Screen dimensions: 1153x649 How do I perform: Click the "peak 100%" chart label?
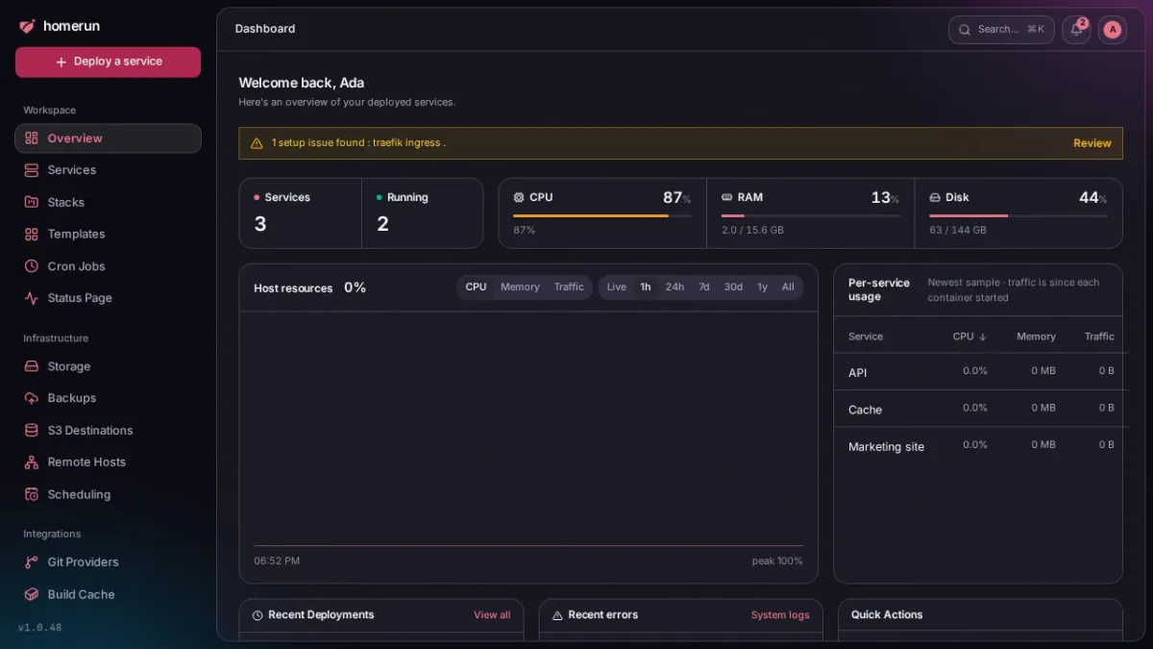point(777,562)
